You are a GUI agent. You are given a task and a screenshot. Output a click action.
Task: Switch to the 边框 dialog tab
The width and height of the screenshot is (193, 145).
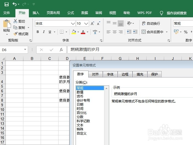click(125, 74)
